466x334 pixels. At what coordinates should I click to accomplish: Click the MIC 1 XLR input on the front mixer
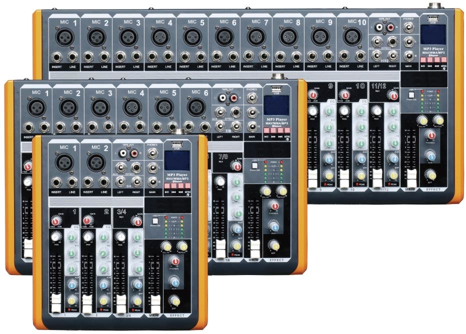(x=65, y=161)
